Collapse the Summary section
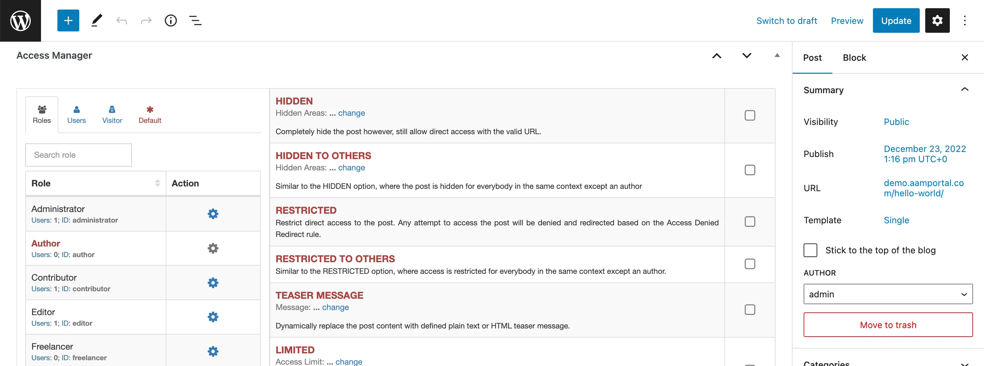984x366 pixels. click(965, 90)
